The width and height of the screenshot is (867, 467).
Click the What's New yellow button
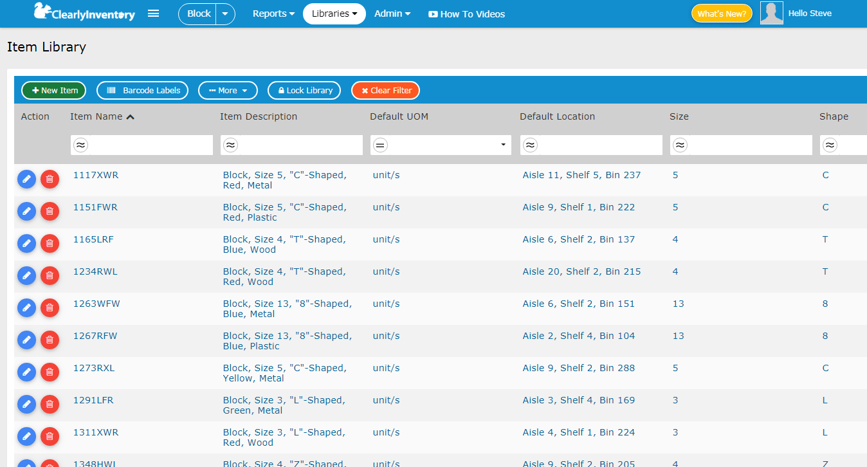[721, 12]
